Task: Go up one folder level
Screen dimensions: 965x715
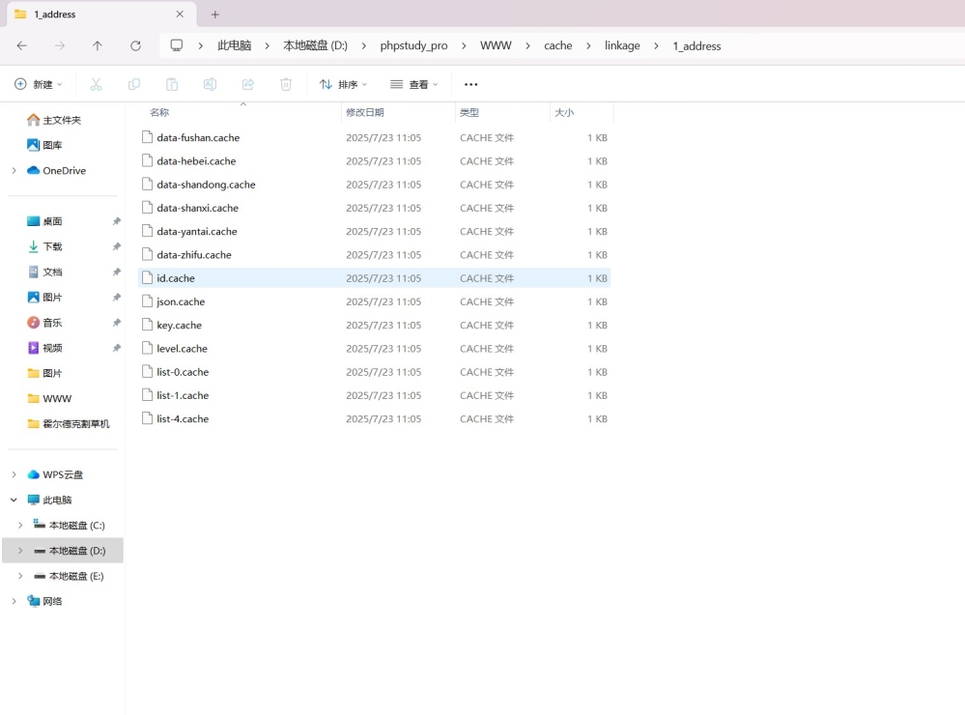Action: [x=98, y=45]
